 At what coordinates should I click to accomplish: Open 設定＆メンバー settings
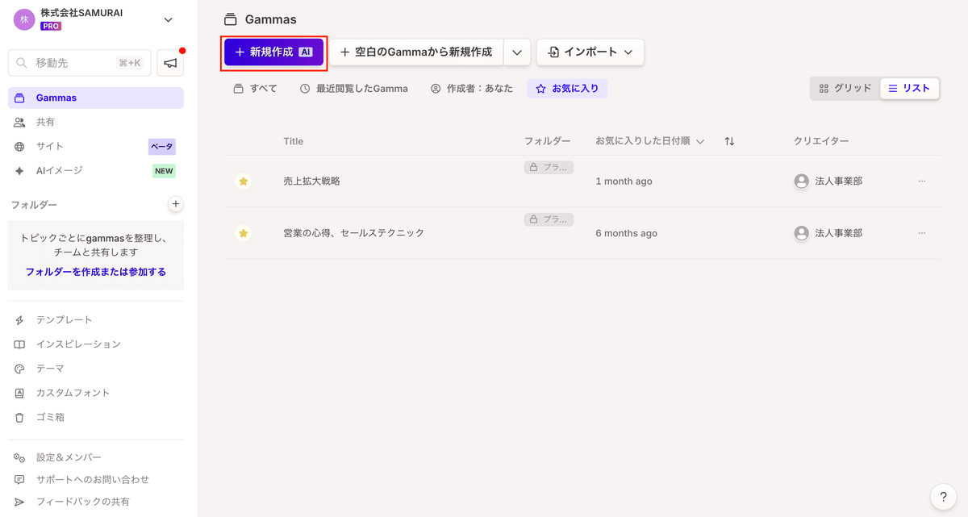tap(96, 457)
